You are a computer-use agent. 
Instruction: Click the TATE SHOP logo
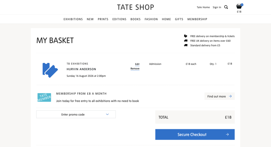tap(135, 7)
